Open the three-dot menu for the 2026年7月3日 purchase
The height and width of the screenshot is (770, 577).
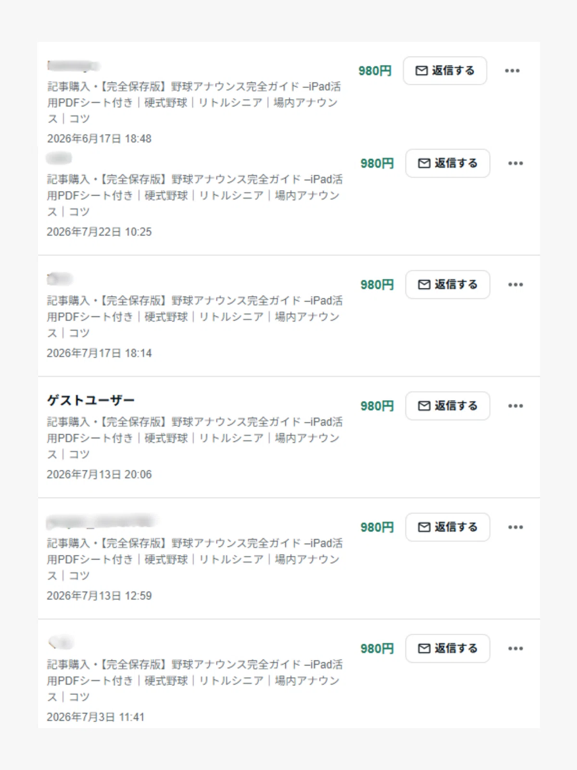tap(515, 648)
